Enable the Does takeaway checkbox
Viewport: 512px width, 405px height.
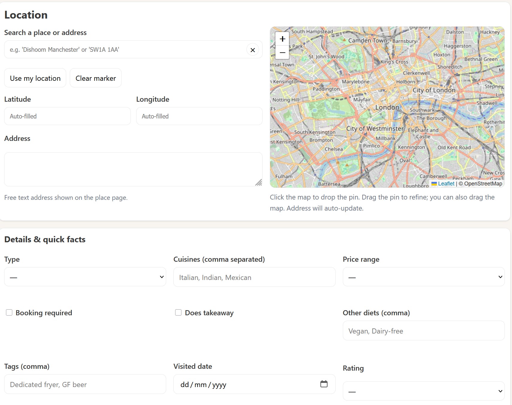(x=178, y=313)
